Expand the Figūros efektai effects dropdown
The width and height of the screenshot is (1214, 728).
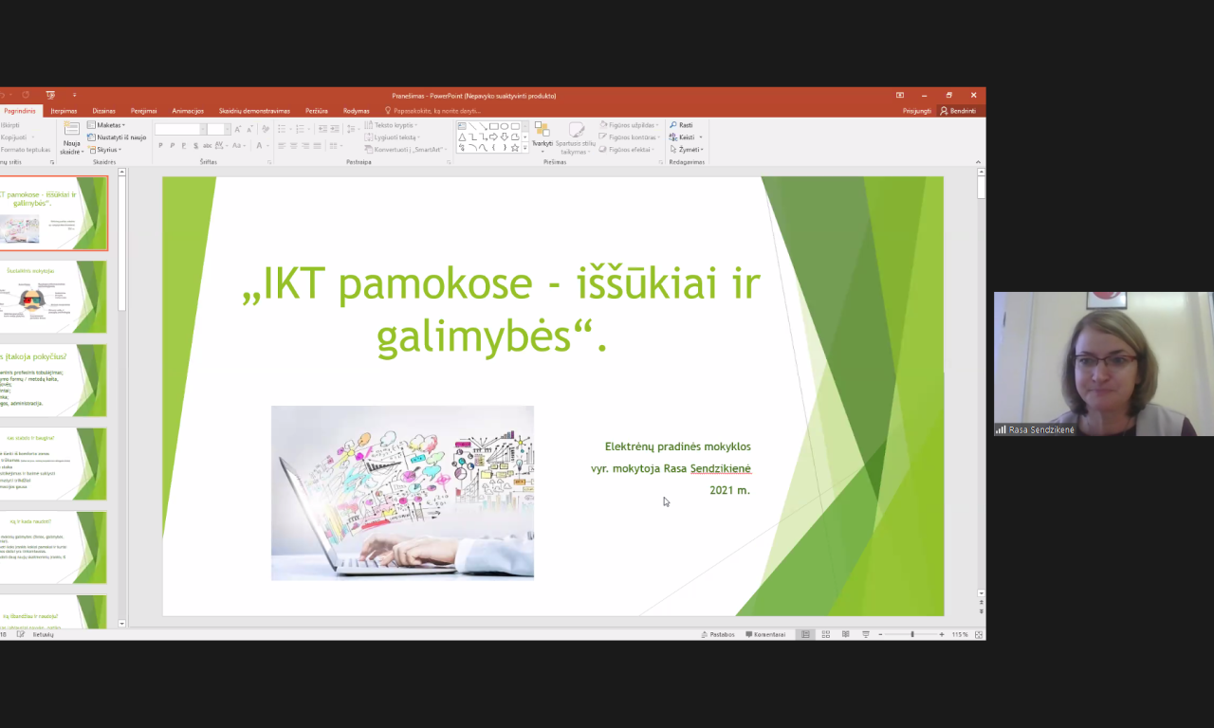[x=626, y=150]
